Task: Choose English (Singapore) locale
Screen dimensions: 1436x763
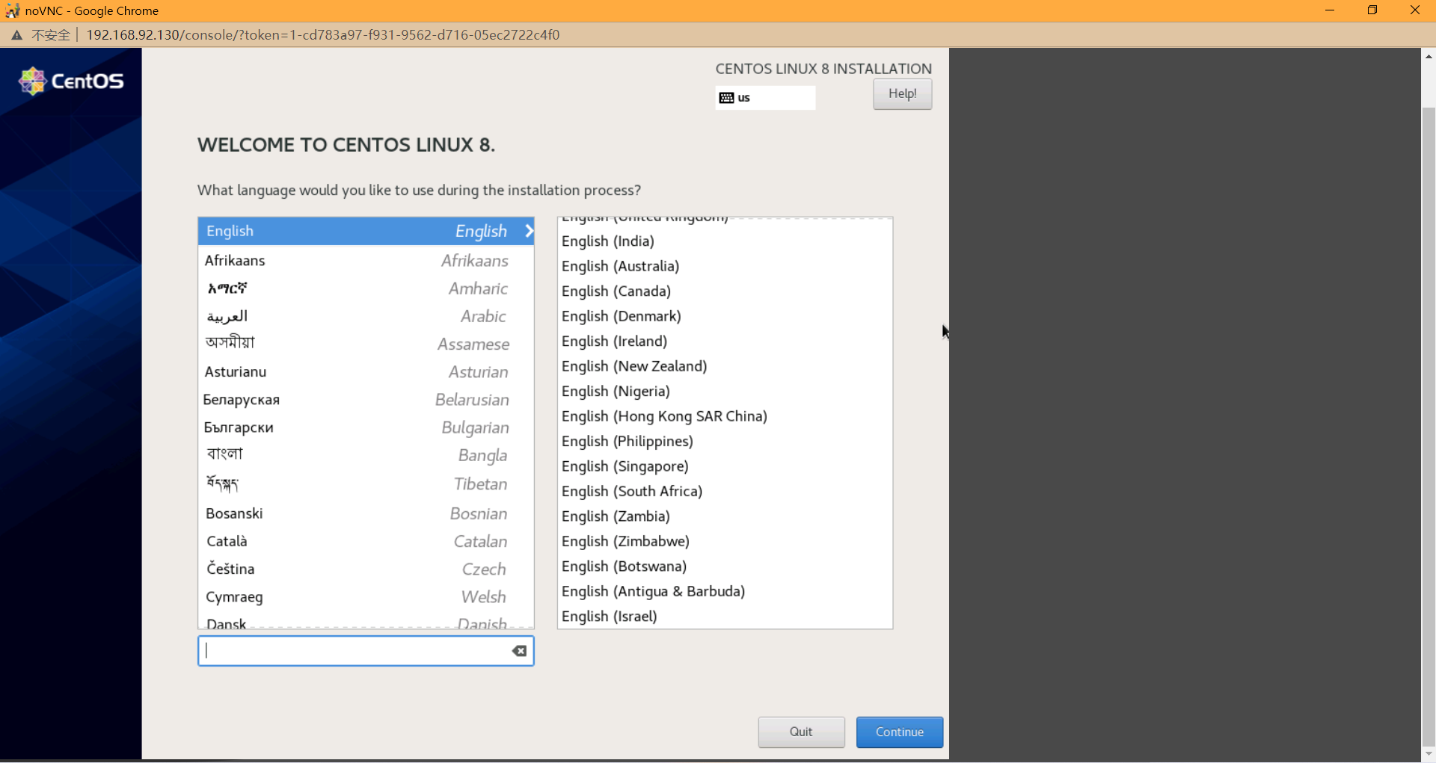Action: (725, 466)
